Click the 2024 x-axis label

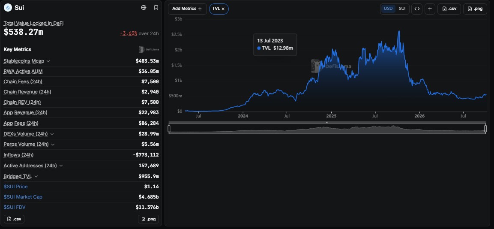243,116
